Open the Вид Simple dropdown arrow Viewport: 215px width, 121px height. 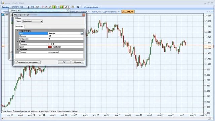pos(82,33)
